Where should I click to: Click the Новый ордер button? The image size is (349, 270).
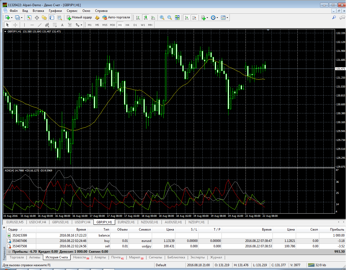tap(79, 18)
